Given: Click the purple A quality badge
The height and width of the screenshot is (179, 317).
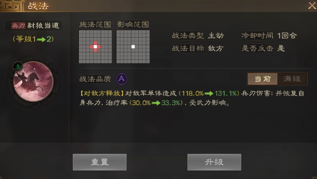Looking at the screenshot, I should (121, 79).
